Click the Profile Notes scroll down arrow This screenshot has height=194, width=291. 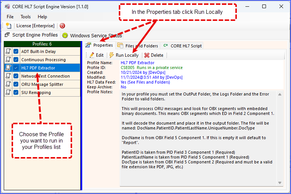pos(280,183)
